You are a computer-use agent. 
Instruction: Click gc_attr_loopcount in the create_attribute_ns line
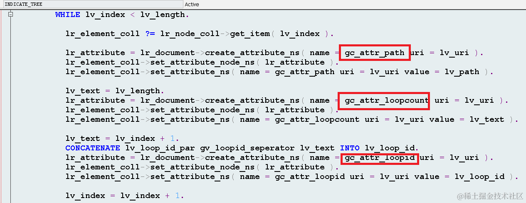(x=387, y=100)
